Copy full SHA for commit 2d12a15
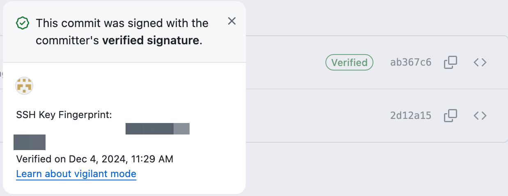The width and height of the screenshot is (508, 196). click(450, 116)
